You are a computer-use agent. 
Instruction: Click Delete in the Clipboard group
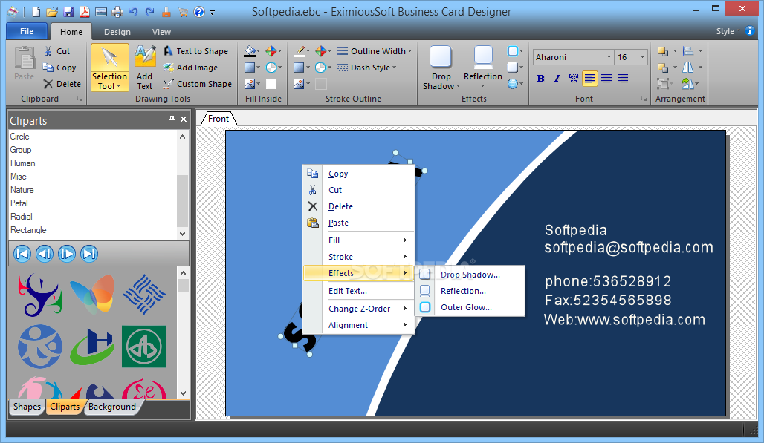click(62, 84)
